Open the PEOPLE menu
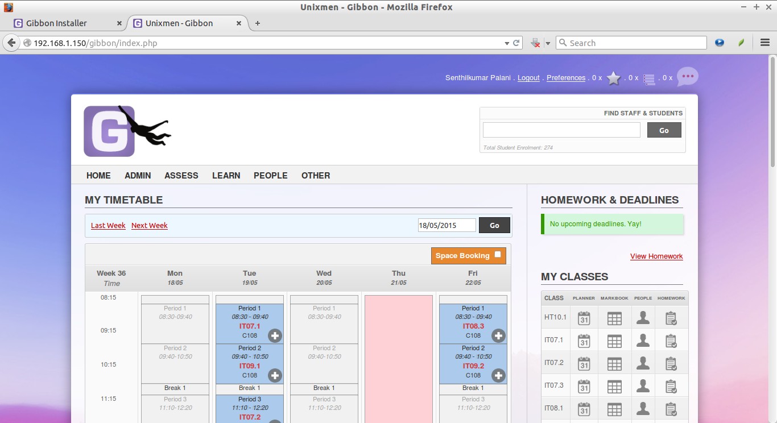The height and width of the screenshot is (423, 777). 271,175
